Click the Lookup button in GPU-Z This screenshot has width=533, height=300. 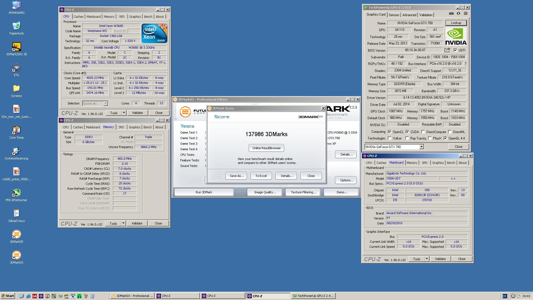(456, 23)
